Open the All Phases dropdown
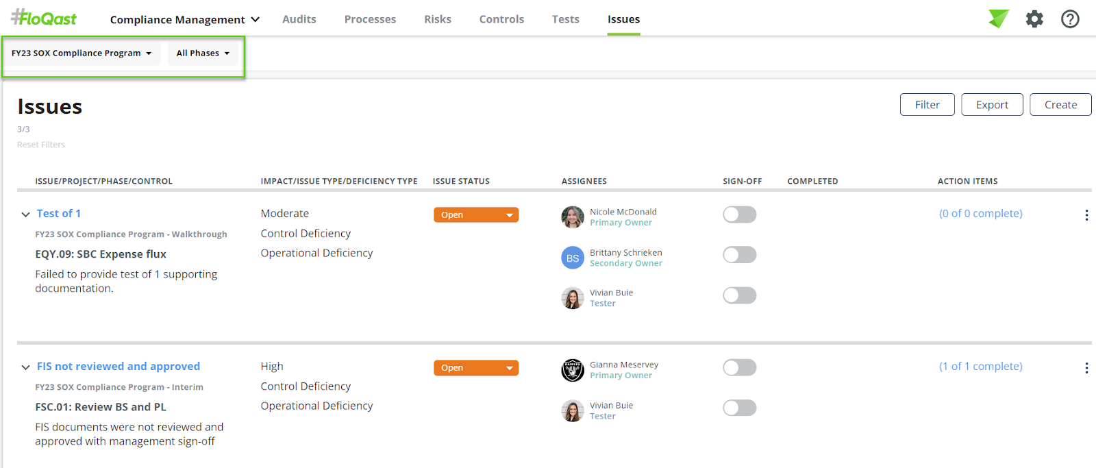The height and width of the screenshot is (468, 1096). (203, 53)
